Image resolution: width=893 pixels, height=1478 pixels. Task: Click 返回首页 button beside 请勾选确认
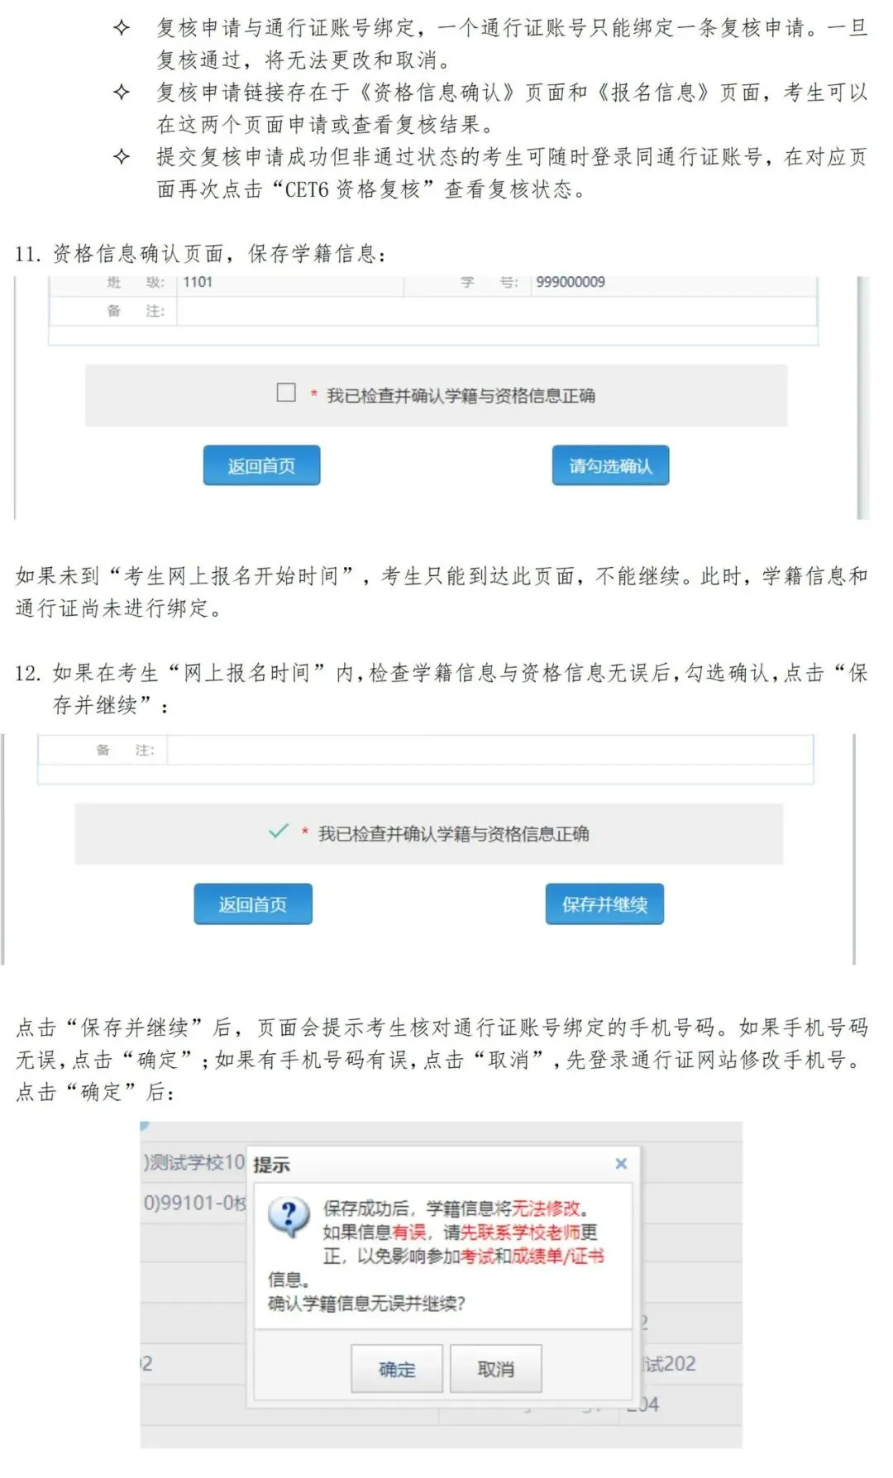pyautogui.click(x=261, y=465)
